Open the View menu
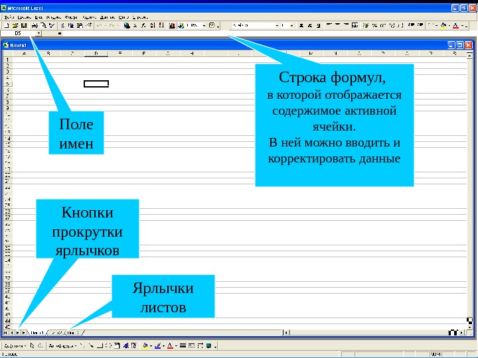Screen dimensions: 478x358 click(x=39, y=17)
